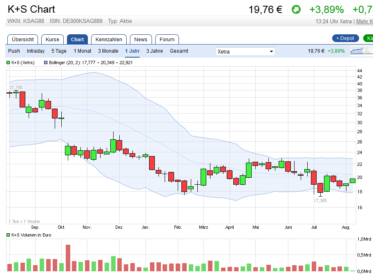This screenshot has width=373, height=277.
Task: Click the 17,385 low price label
Action: point(320,201)
